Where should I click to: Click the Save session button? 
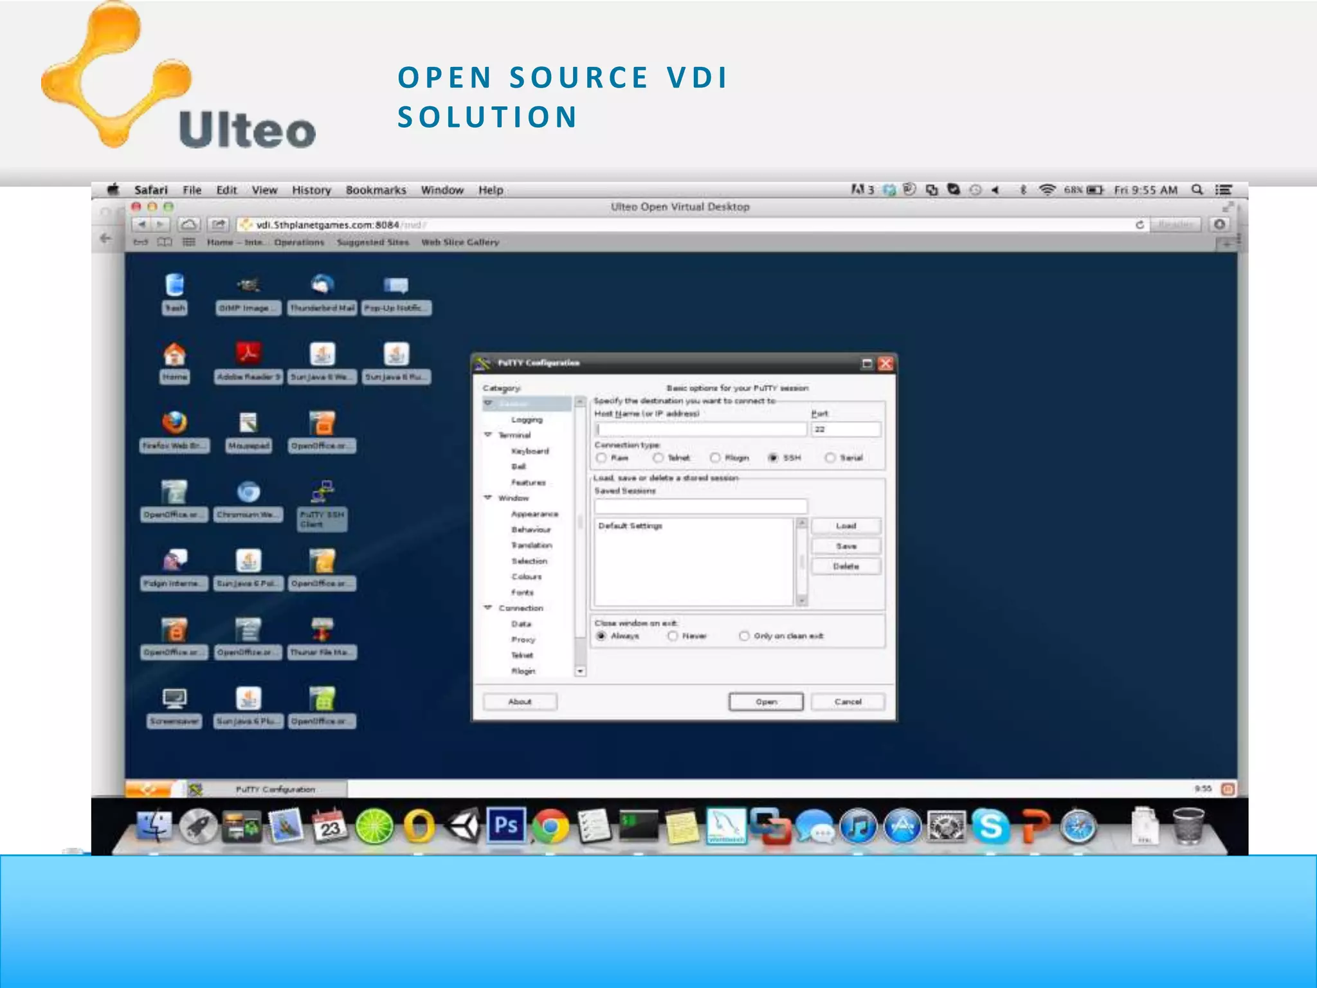coord(846,546)
